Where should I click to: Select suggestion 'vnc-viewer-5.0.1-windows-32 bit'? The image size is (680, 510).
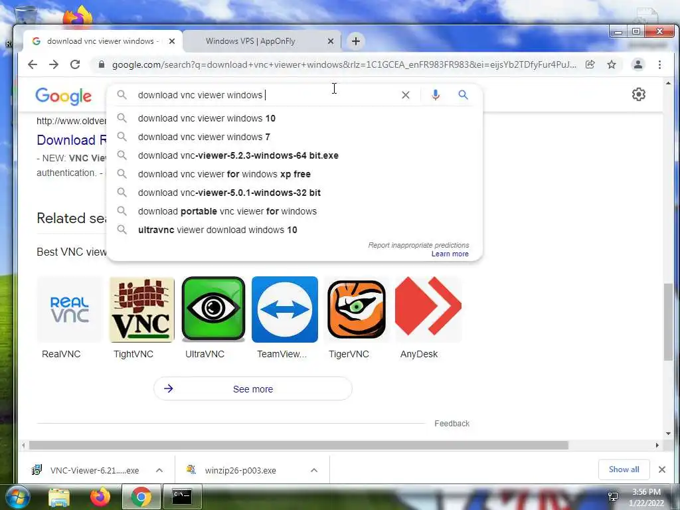coord(294,193)
